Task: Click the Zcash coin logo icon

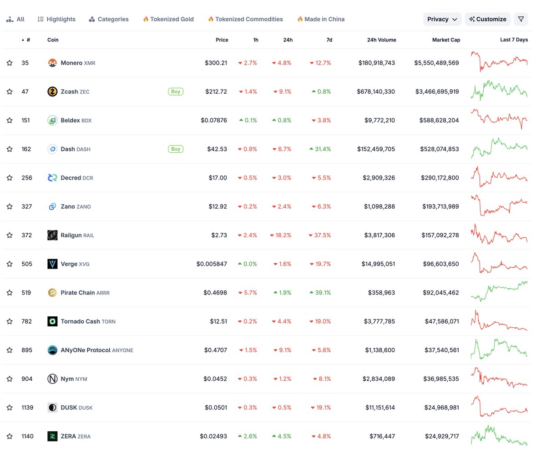Action: click(52, 91)
